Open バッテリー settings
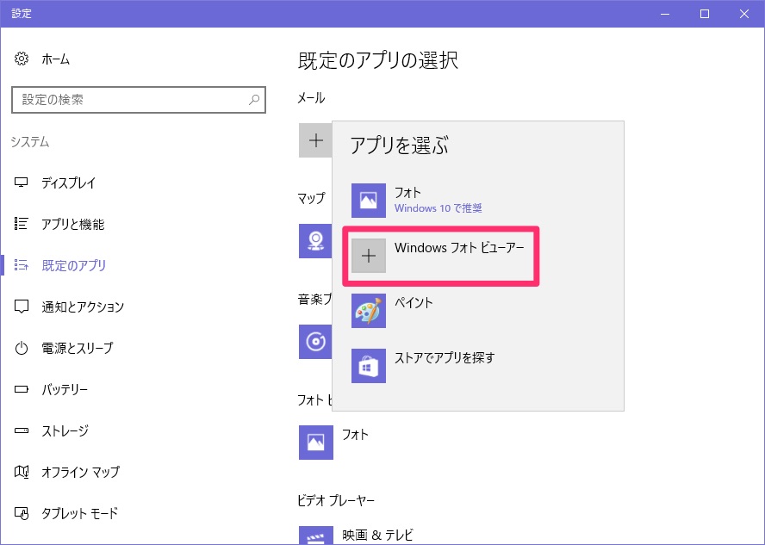 coord(65,389)
